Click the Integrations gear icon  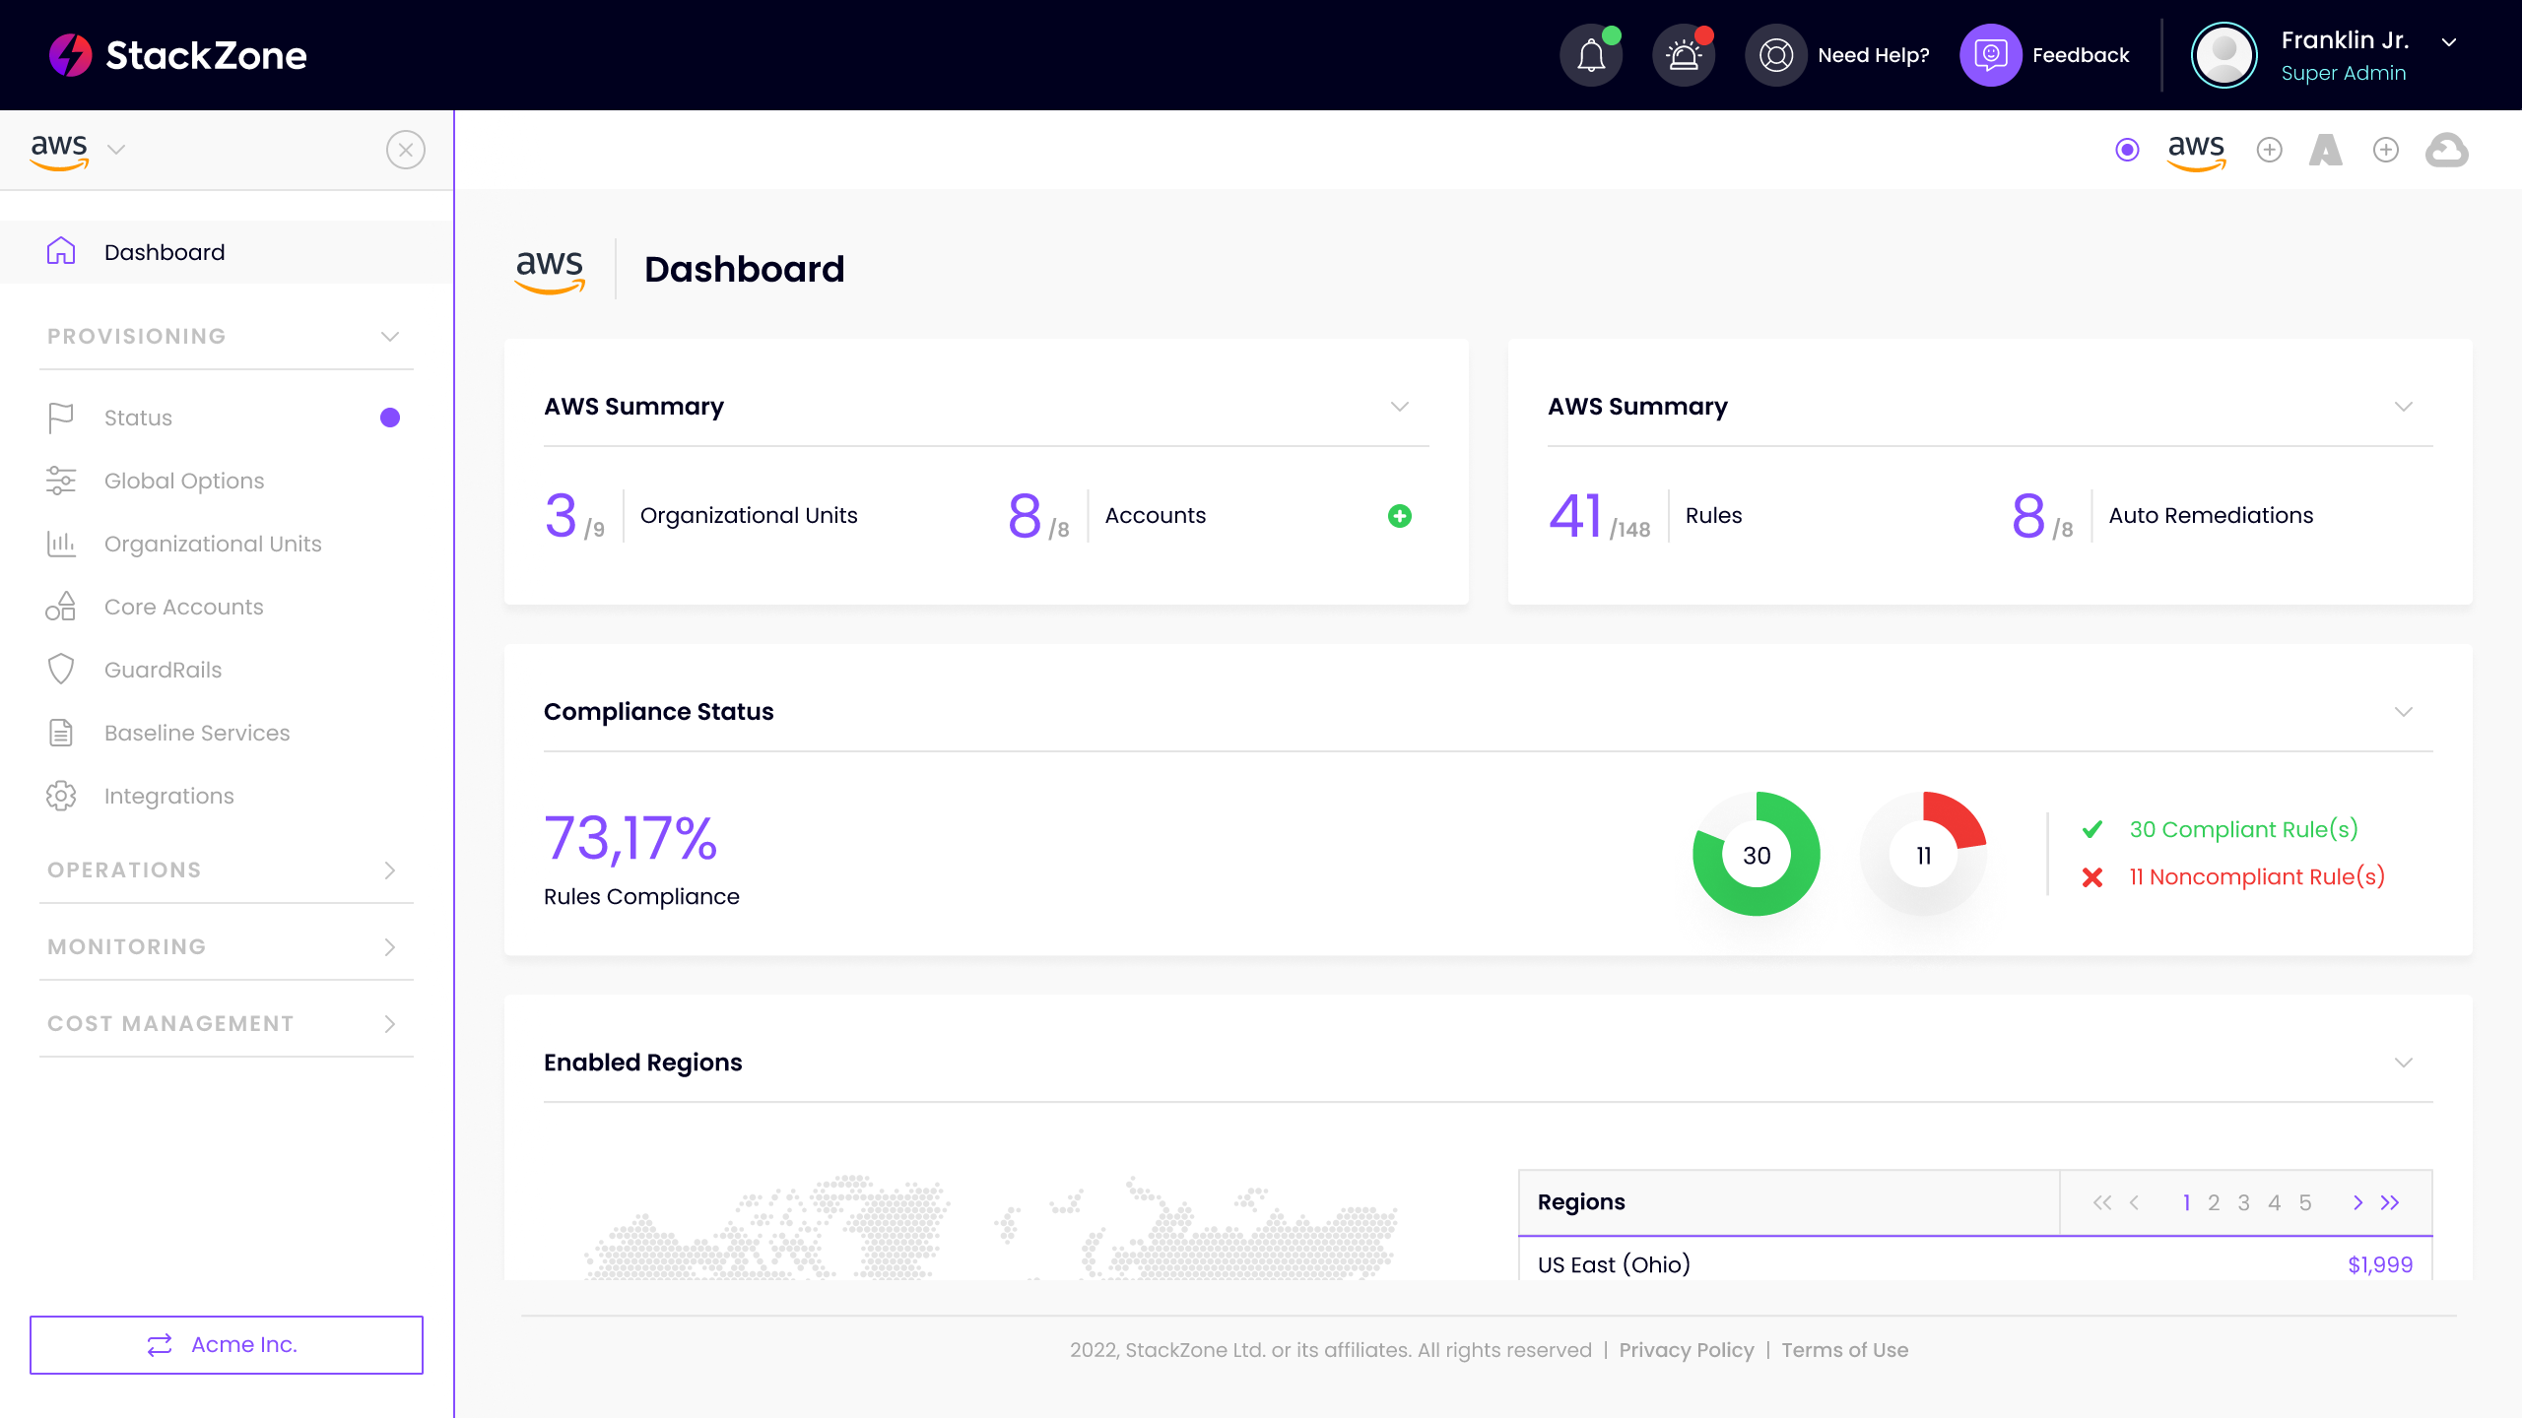coord(61,796)
